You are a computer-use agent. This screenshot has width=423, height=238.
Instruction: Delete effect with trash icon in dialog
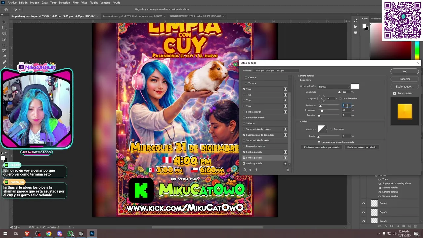pyautogui.click(x=288, y=170)
